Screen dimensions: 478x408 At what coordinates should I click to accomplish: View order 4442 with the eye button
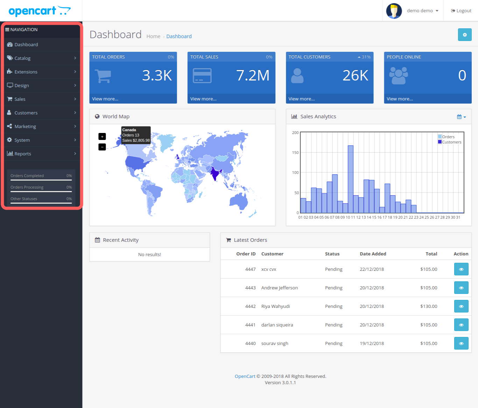tap(461, 306)
